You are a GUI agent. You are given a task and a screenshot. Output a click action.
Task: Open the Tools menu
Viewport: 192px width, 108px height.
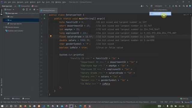(x=48, y=2)
